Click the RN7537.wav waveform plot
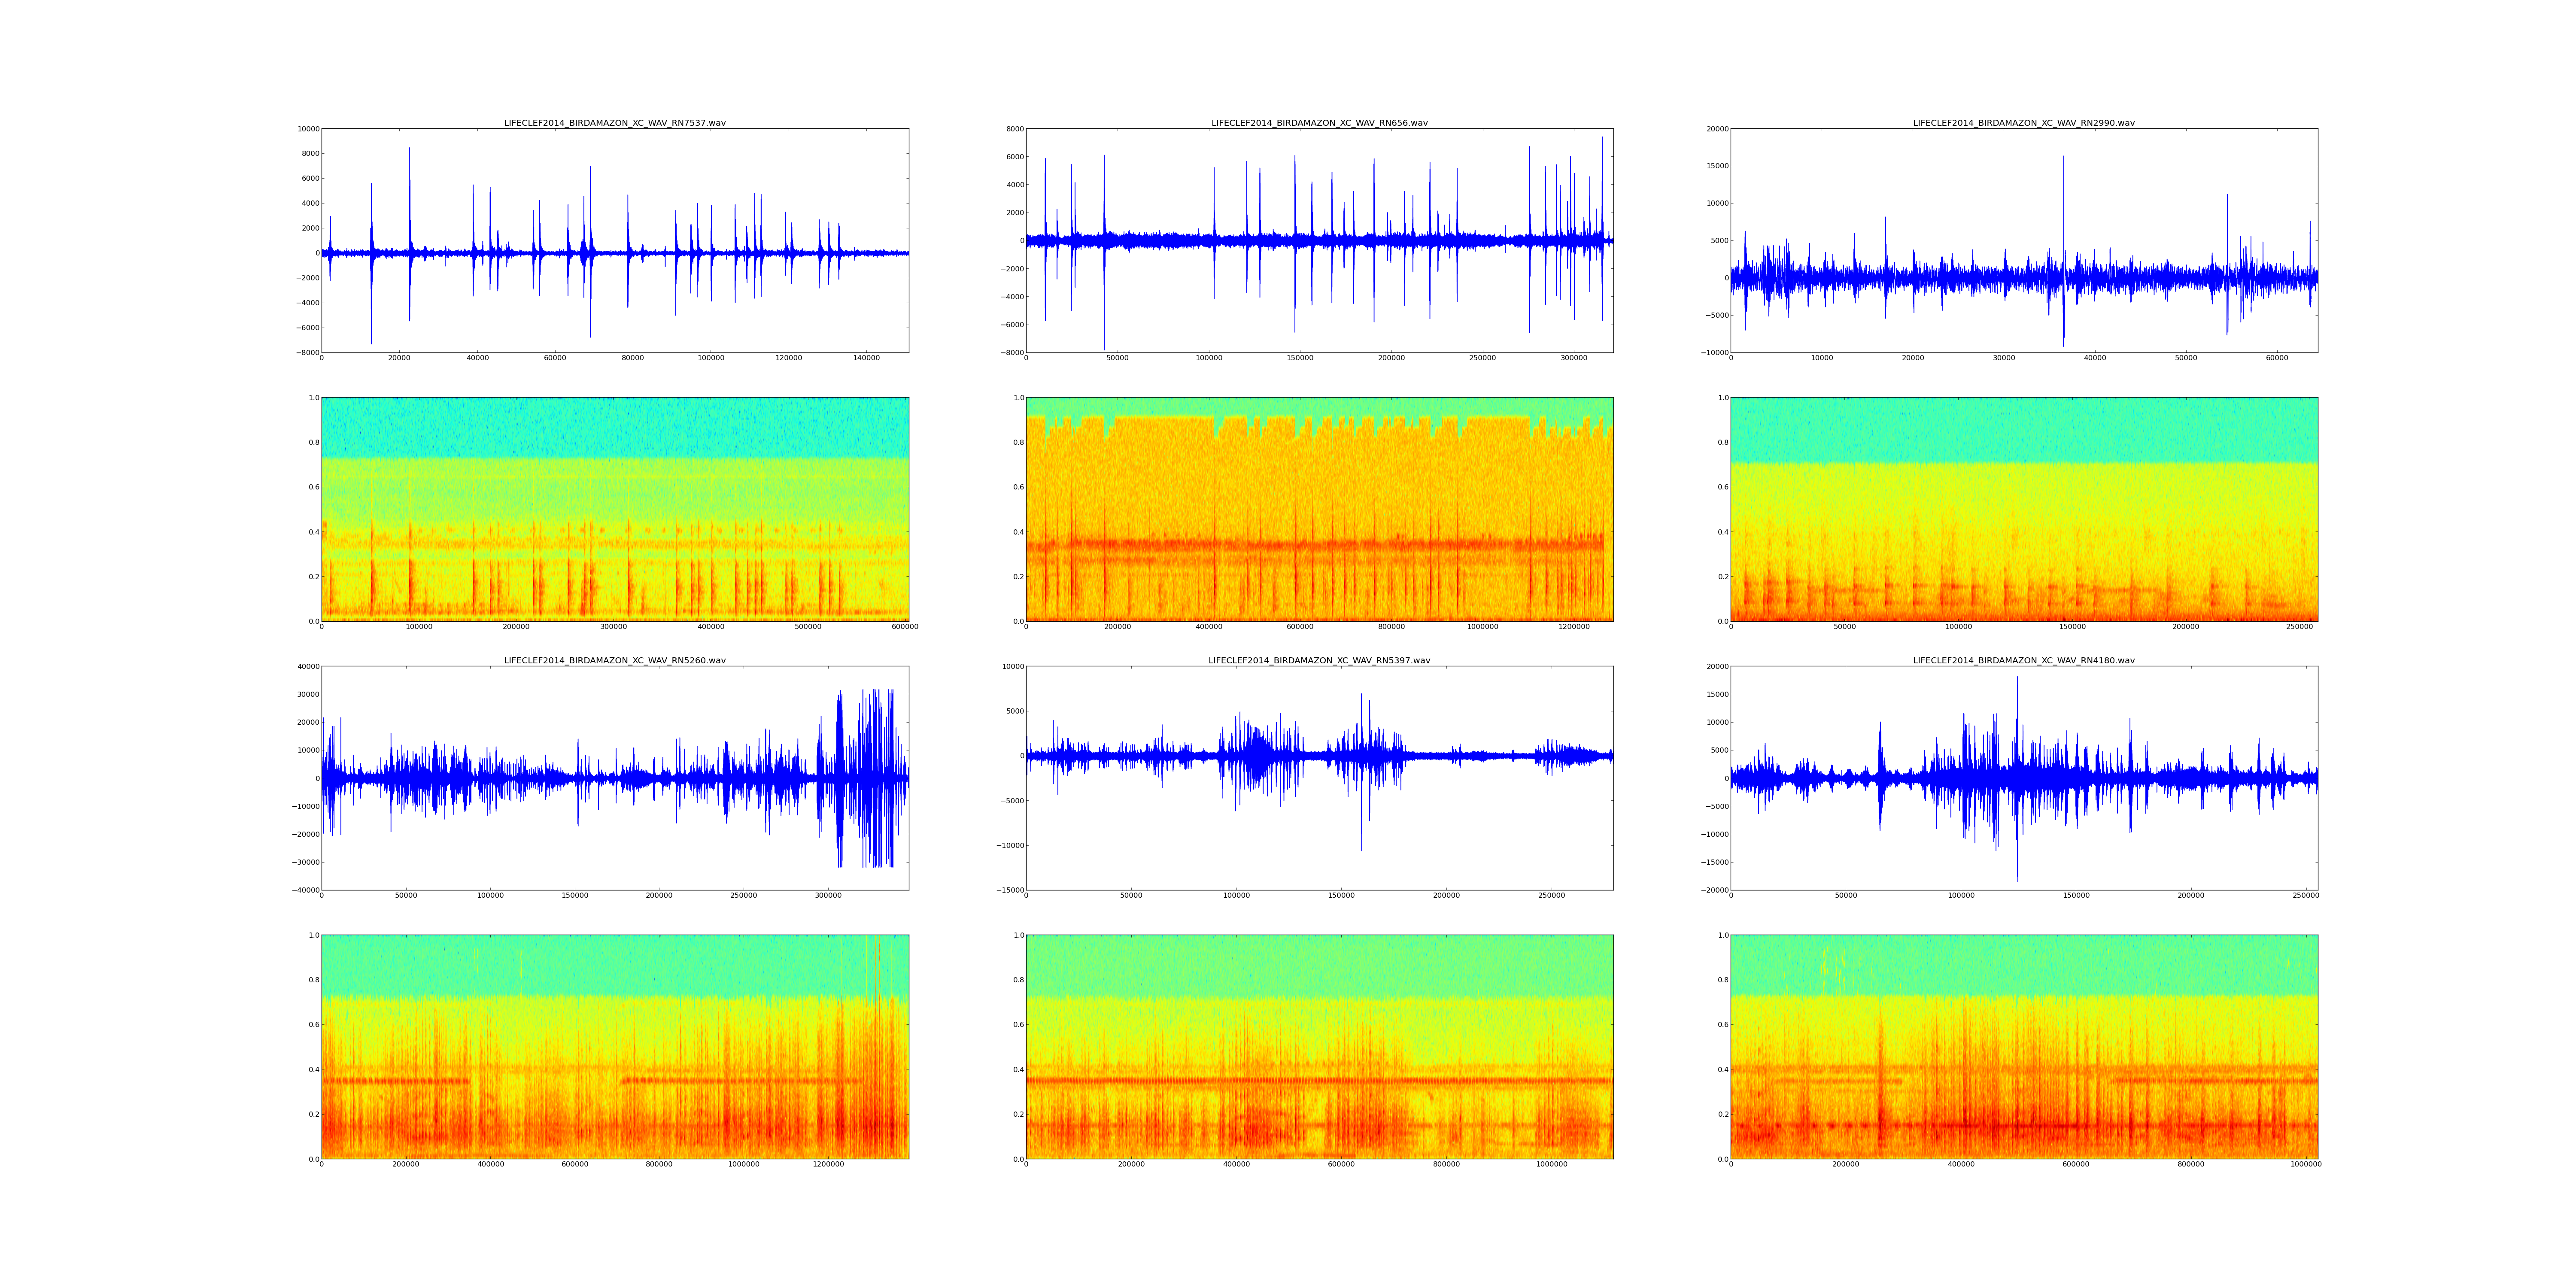This screenshot has height=1288, width=2576. pyautogui.click(x=614, y=240)
